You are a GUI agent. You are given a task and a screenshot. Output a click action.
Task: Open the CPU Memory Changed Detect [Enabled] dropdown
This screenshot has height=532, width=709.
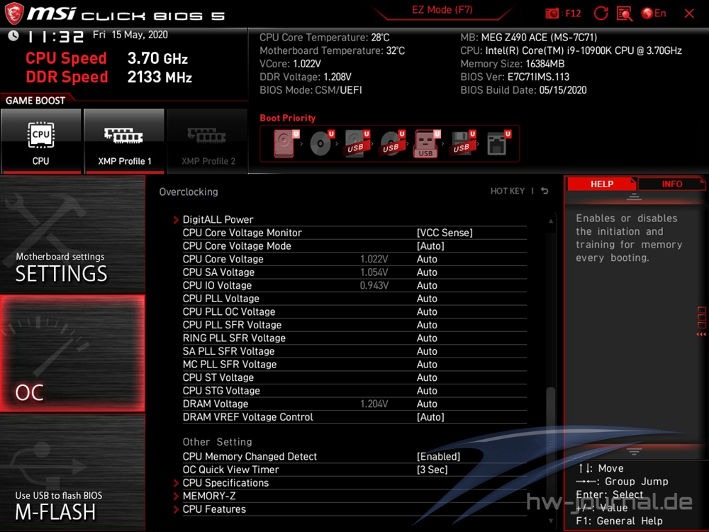coord(438,456)
